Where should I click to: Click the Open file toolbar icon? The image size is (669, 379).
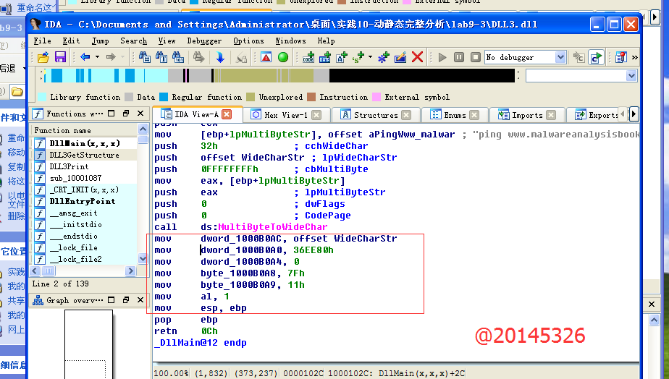[43, 57]
